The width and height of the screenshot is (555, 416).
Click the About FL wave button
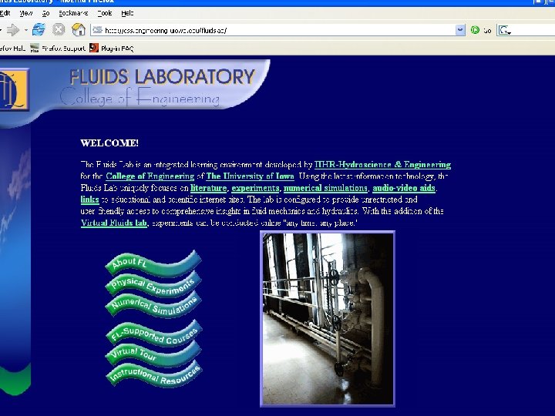tap(153, 264)
